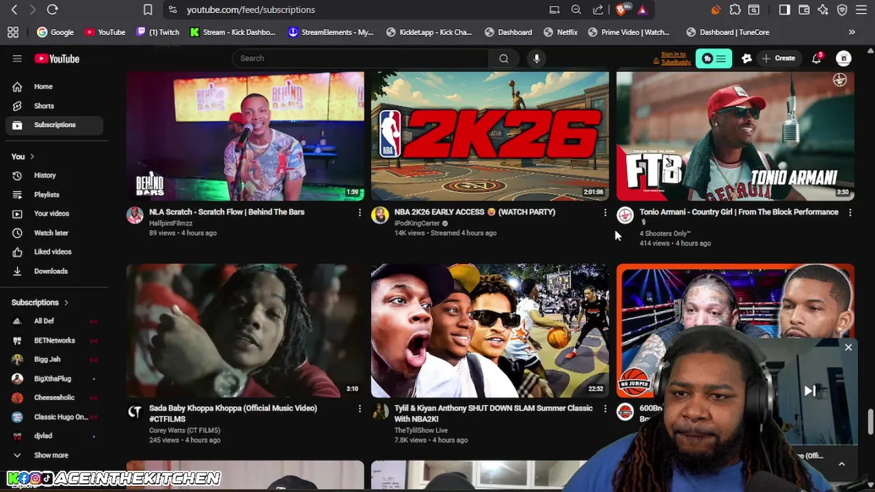Open the account avatar menu
Image resolution: width=875 pixels, height=492 pixels.
point(844,59)
